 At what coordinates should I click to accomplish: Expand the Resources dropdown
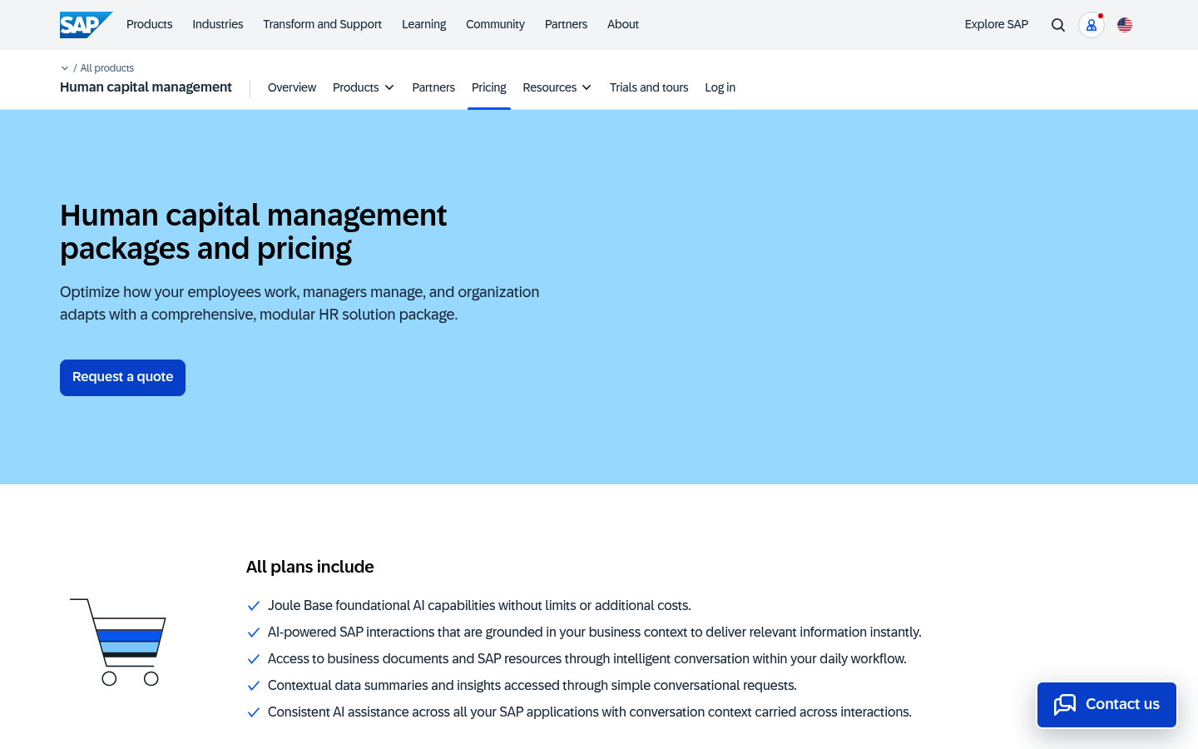557,87
